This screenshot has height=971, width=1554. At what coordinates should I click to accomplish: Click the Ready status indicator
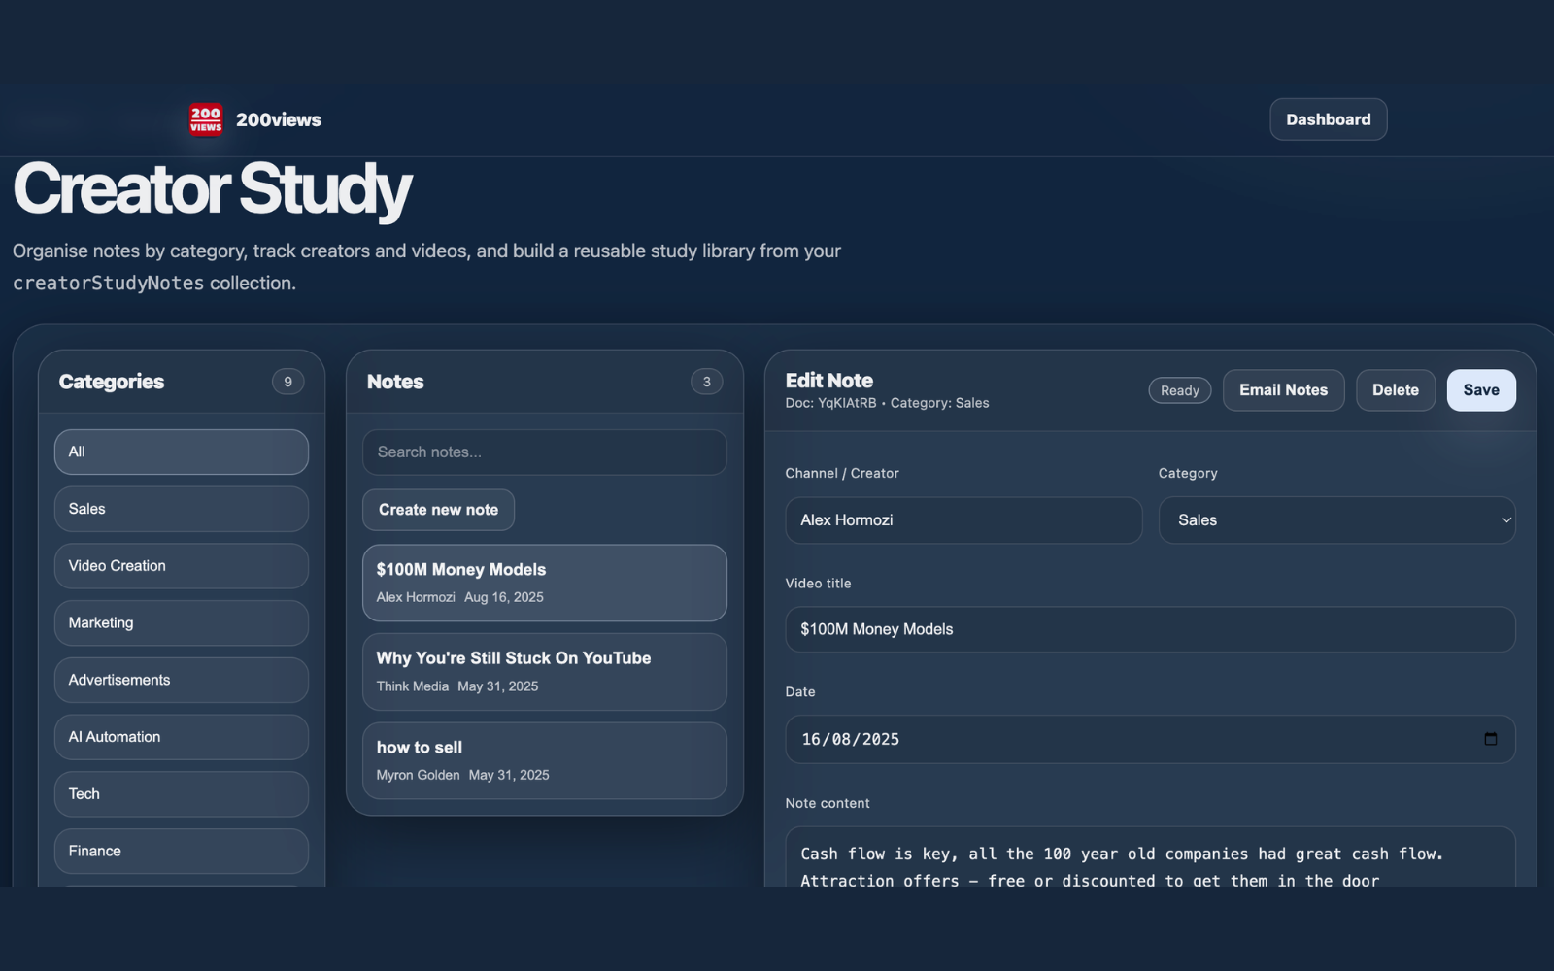pyautogui.click(x=1179, y=389)
